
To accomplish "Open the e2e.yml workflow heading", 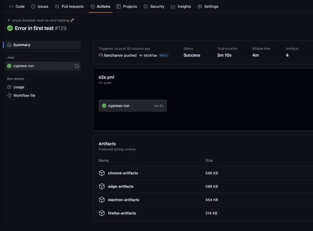I will [106, 77].
